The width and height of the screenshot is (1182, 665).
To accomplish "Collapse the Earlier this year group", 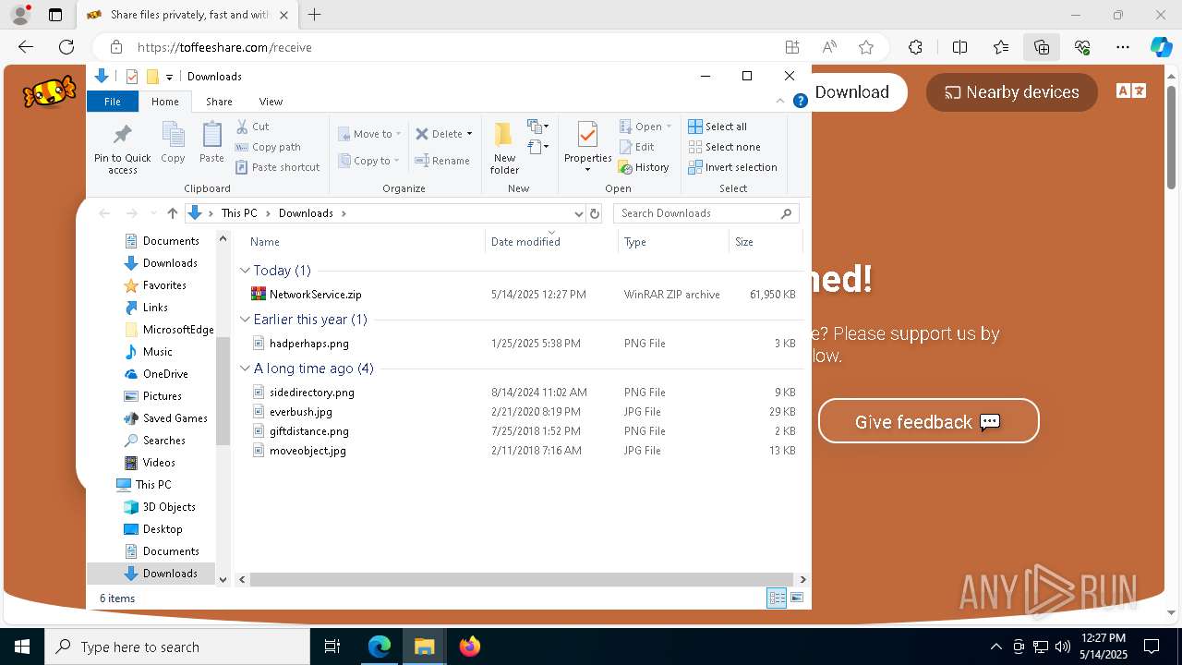I will [245, 320].
